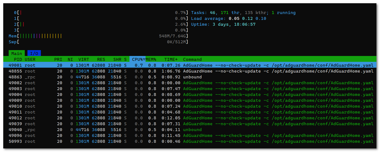Select unbound thread with PID 49040
Image resolution: width=380 pixels, height=152 pixels.
(x=190, y=130)
